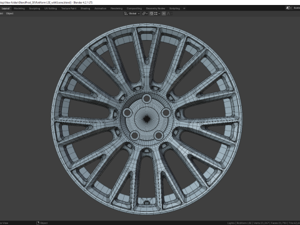
Task: Click the wheel's center hub cap
Action: 147,119
